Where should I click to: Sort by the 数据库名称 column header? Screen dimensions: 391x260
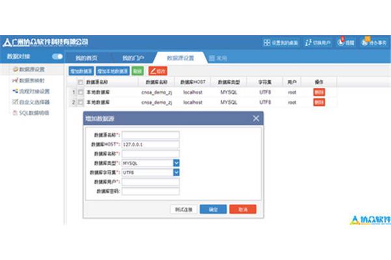tap(156, 82)
